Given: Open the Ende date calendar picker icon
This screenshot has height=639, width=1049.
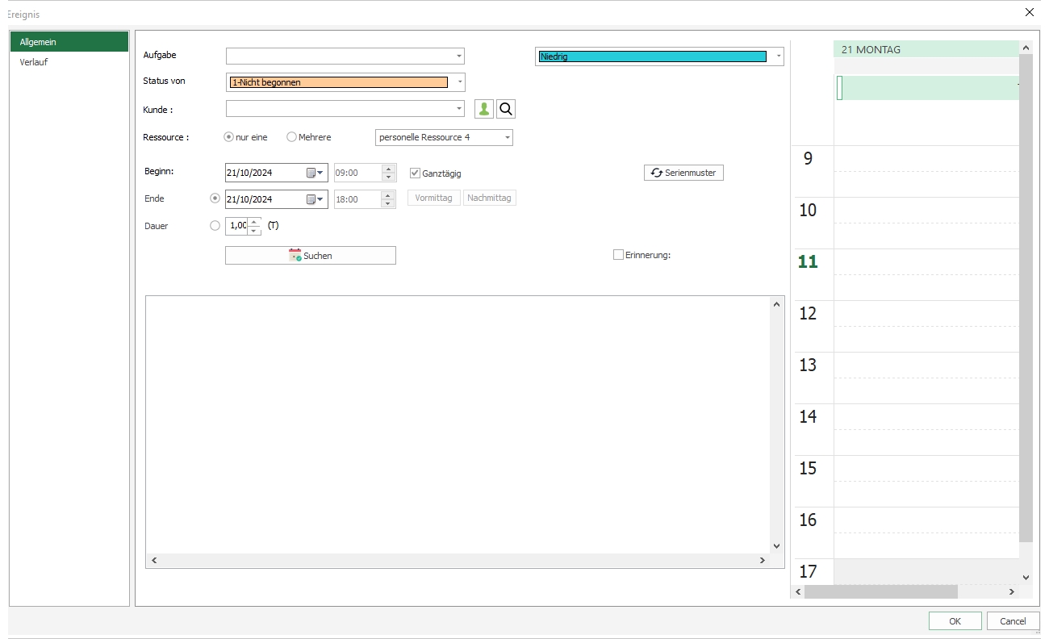Looking at the screenshot, I should pos(314,199).
